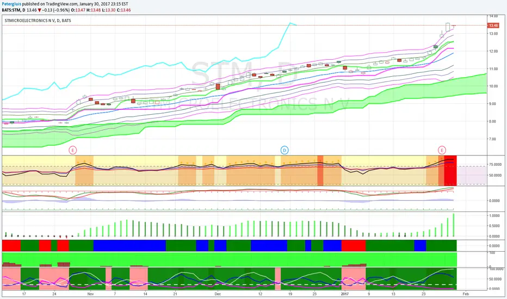Click the 10.00 price axis label

click(493, 86)
